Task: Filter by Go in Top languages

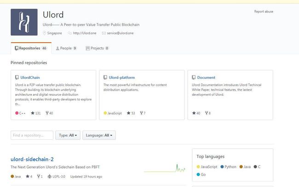Action: (201, 175)
